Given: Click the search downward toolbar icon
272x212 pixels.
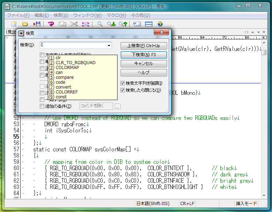Looking at the screenshot, I should point(111,24).
